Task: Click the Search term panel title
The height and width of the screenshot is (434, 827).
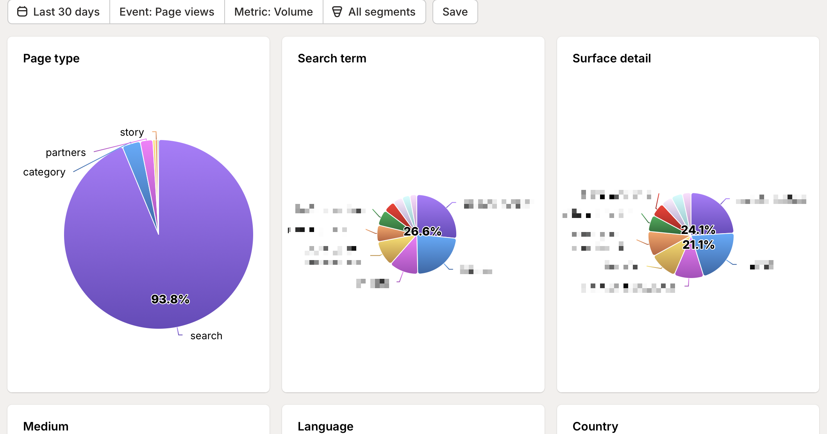Action: tap(332, 58)
